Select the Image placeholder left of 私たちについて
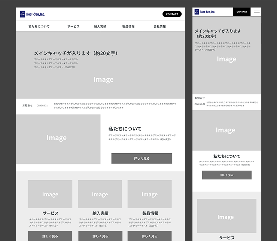This screenshot has width=277, height=241. 58,139
